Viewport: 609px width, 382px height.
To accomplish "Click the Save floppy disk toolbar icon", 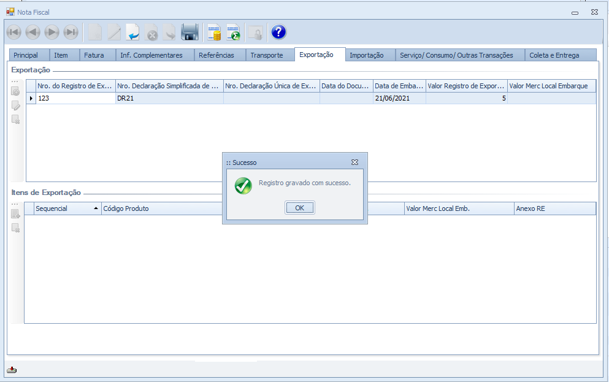I will coord(190,32).
